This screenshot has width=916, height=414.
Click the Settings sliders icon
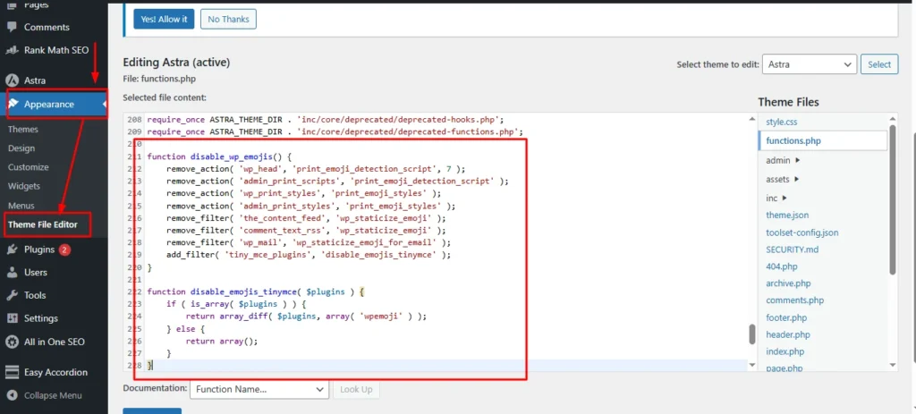pyautogui.click(x=11, y=319)
